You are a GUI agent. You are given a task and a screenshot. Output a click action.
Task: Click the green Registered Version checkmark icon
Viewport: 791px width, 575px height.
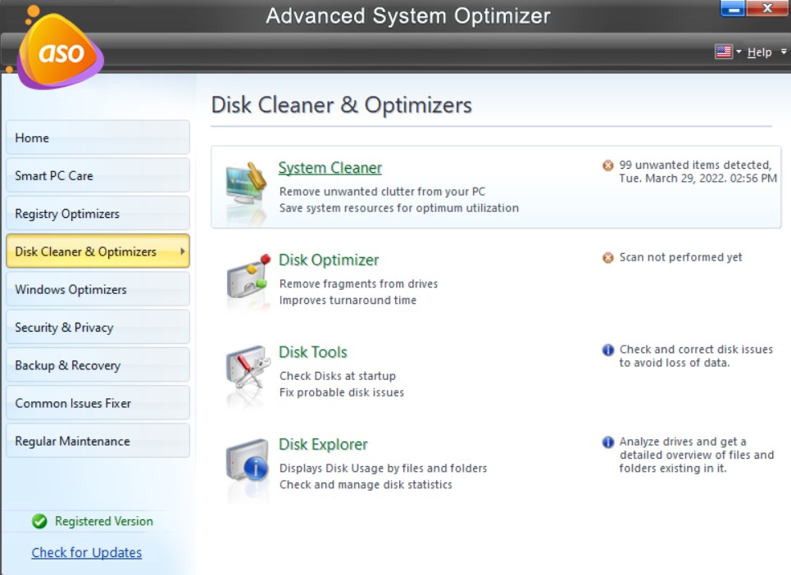[39, 522]
